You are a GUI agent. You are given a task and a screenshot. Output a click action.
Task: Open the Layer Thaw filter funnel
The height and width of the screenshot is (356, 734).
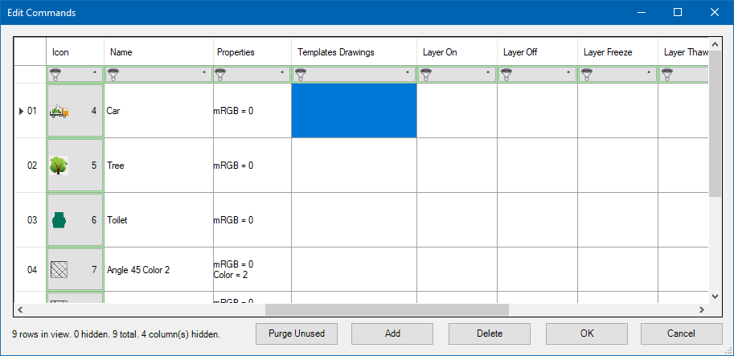tap(666, 75)
